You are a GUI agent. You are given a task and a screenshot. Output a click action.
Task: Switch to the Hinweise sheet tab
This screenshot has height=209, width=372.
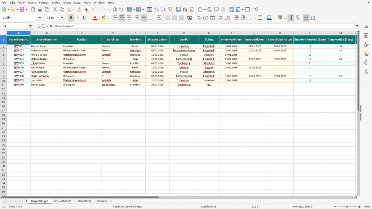pos(102,201)
